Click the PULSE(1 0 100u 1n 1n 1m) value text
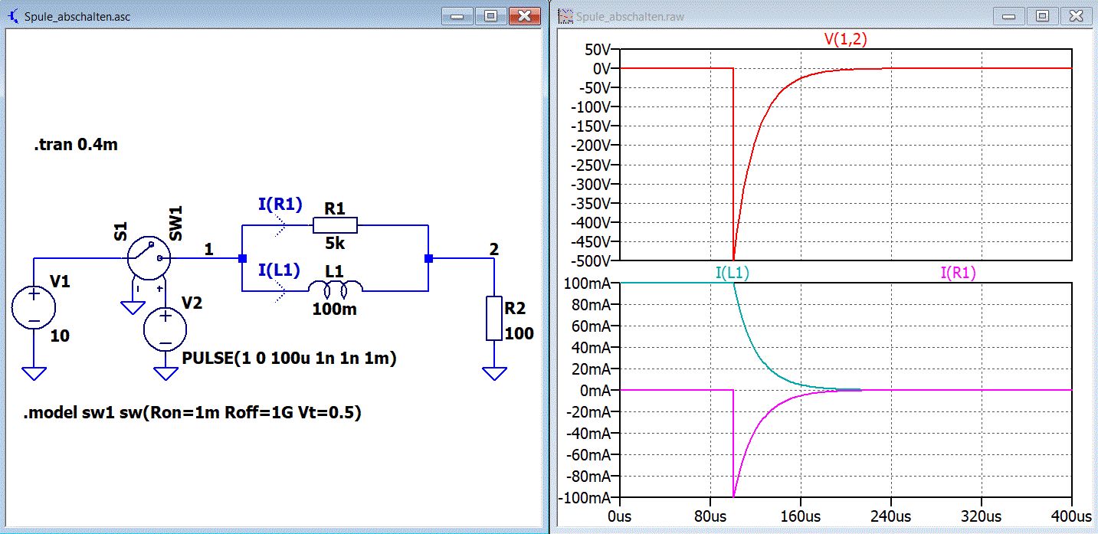The height and width of the screenshot is (534, 1098). (289, 359)
